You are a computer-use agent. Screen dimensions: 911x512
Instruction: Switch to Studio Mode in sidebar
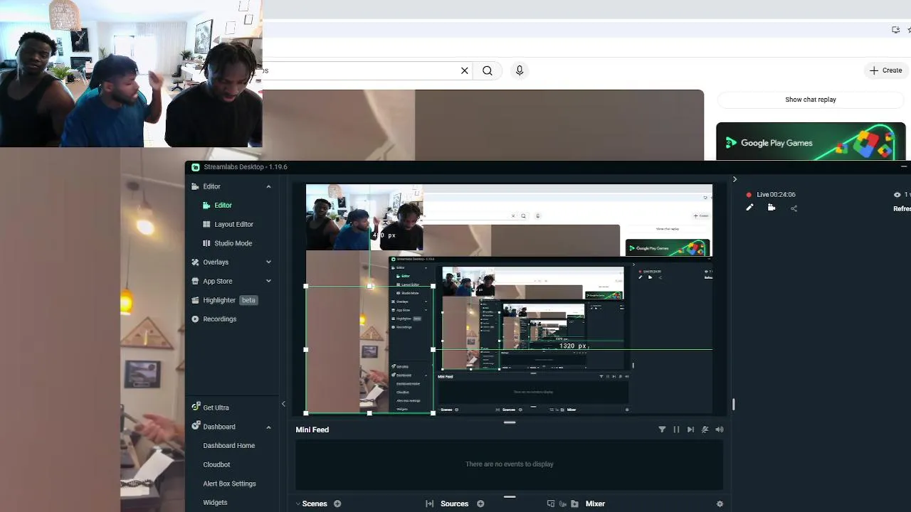pos(233,243)
